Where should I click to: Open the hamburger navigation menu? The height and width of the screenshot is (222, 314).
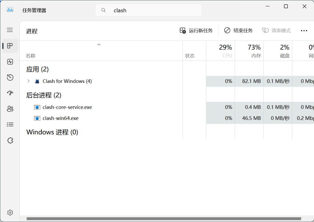tap(10, 30)
